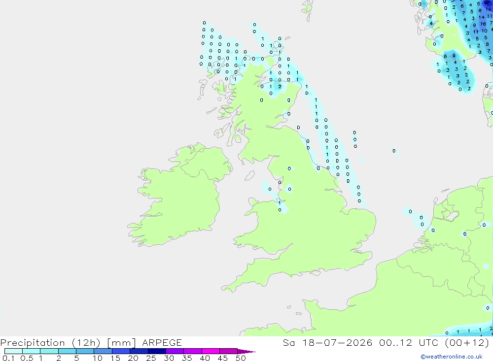Click the 'ARPEGE' model name
493x361 pixels.
(162, 342)
